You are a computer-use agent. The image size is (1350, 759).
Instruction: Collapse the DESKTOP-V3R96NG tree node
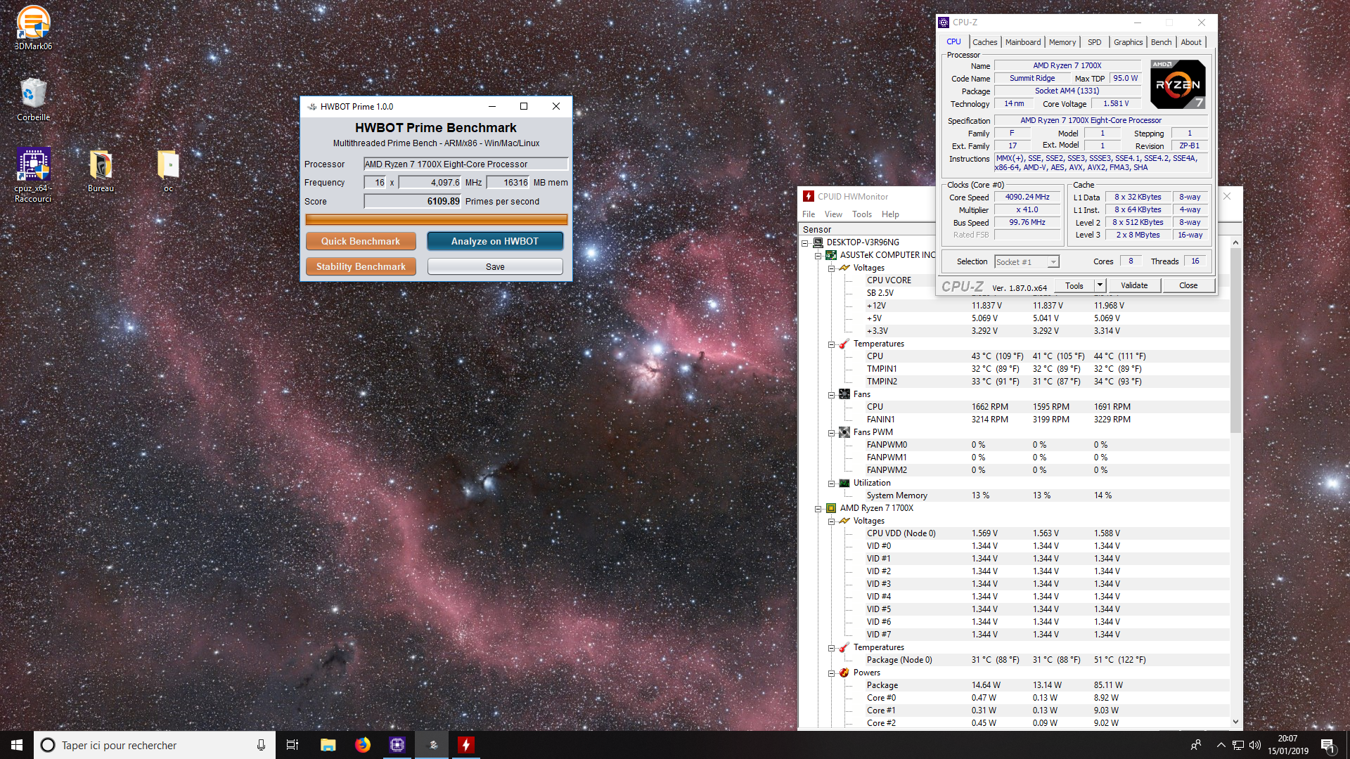tap(805, 243)
